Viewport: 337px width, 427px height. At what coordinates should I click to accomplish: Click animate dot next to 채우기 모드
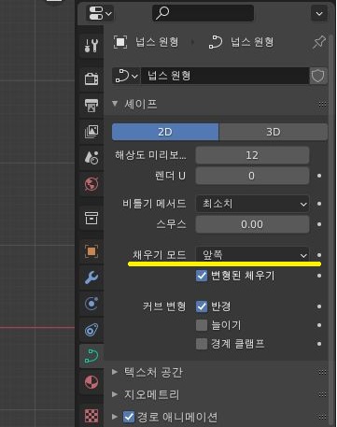(319, 255)
